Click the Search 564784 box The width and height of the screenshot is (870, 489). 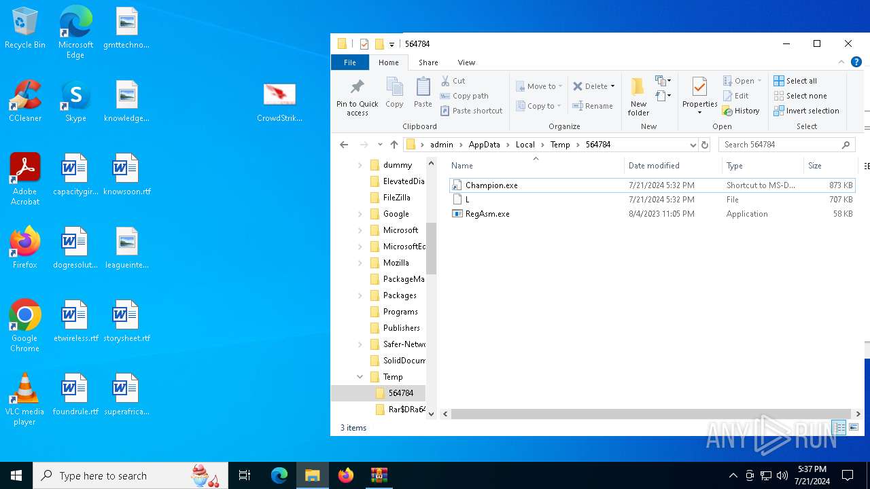click(786, 145)
